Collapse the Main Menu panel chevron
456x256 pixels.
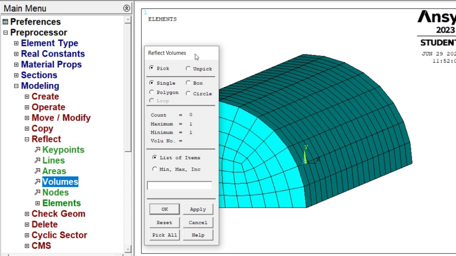(x=126, y=8)
